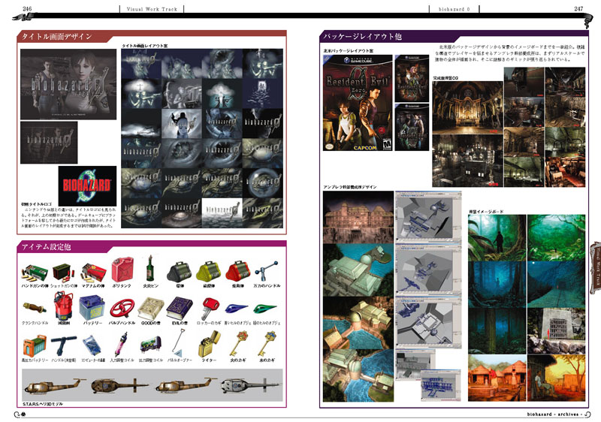Select the red-capped locker key

[210, 309]
